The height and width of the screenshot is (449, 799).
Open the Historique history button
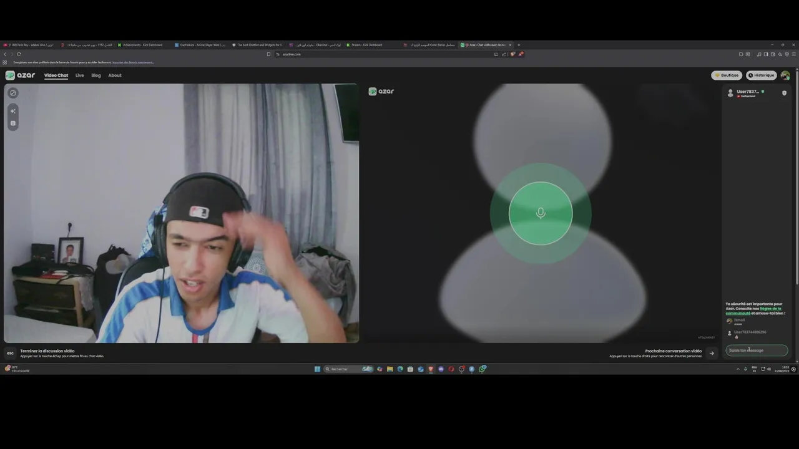[x=761, y=75]
